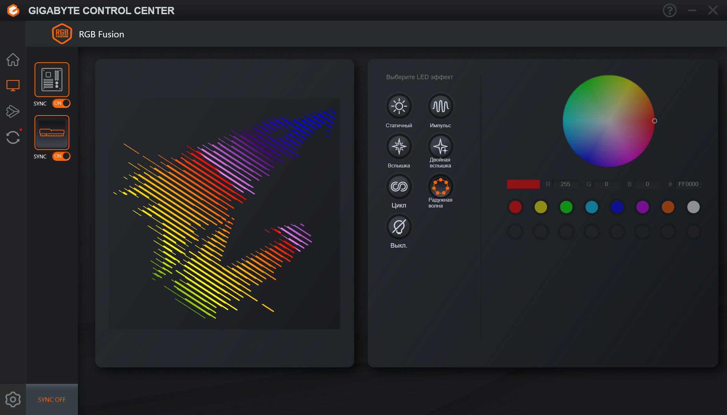The width and height of the screenshot is (727, 415).
Task: Click the arrow-shaped performance sidebar icon
Action: [x=13, y=111]
